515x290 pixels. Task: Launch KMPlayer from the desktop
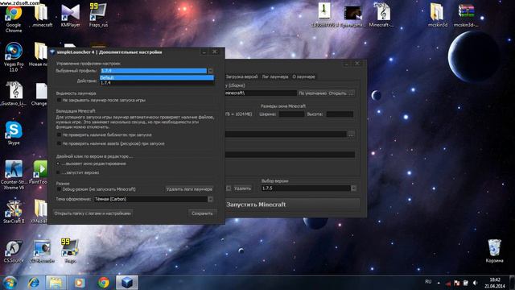(x=70, y=15)
